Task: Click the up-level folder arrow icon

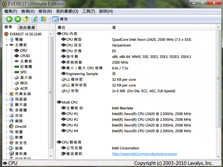Action: [26, 19]
